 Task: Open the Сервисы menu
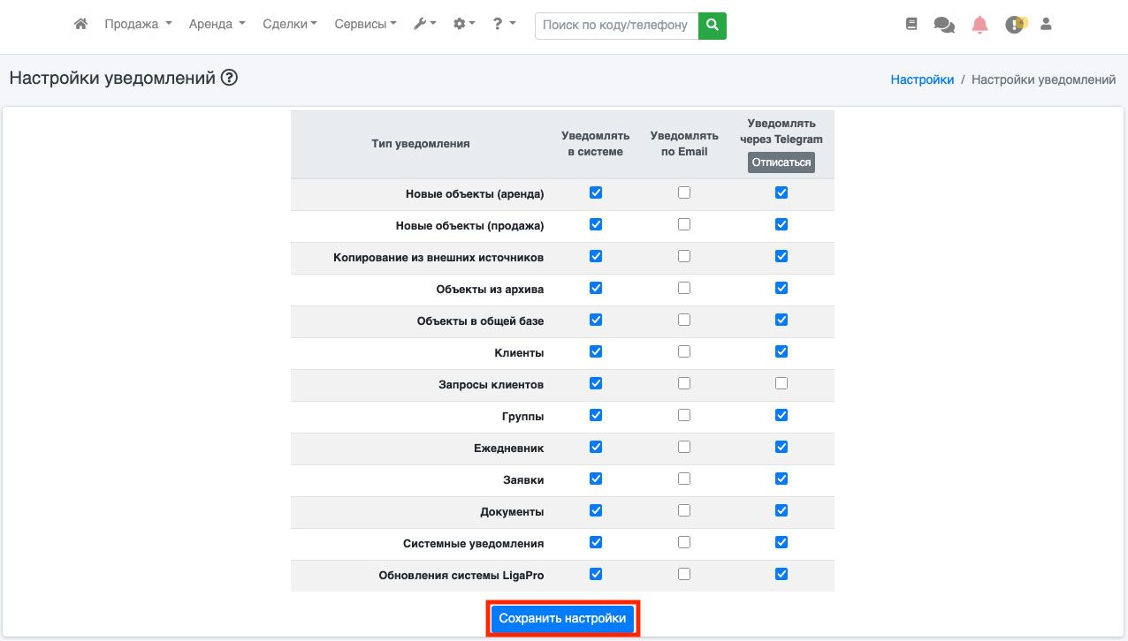click(x=365, y=25)
